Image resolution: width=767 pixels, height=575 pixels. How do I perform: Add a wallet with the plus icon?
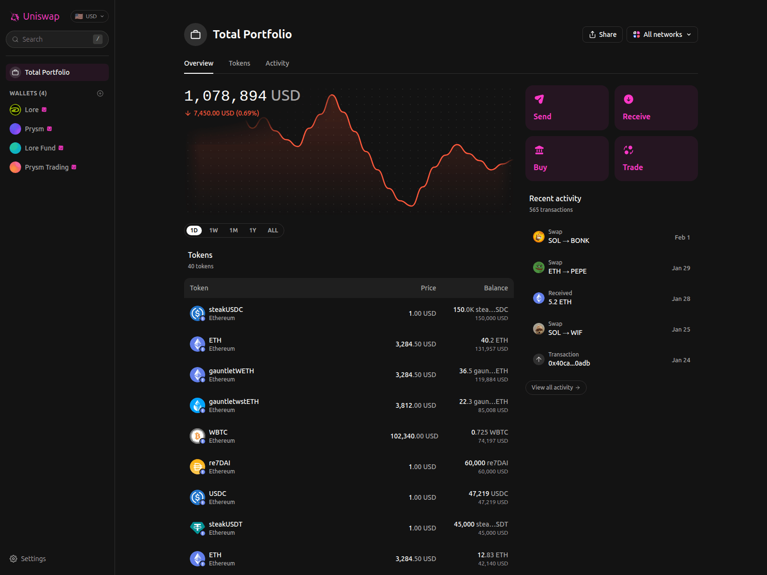[x=100, y=93]
